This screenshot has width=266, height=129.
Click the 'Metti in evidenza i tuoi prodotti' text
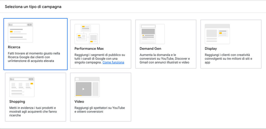click(x=33, y=111)
